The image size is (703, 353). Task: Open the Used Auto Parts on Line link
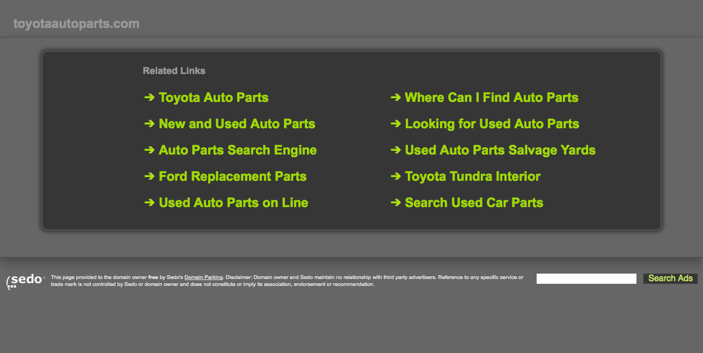(233, 203)
